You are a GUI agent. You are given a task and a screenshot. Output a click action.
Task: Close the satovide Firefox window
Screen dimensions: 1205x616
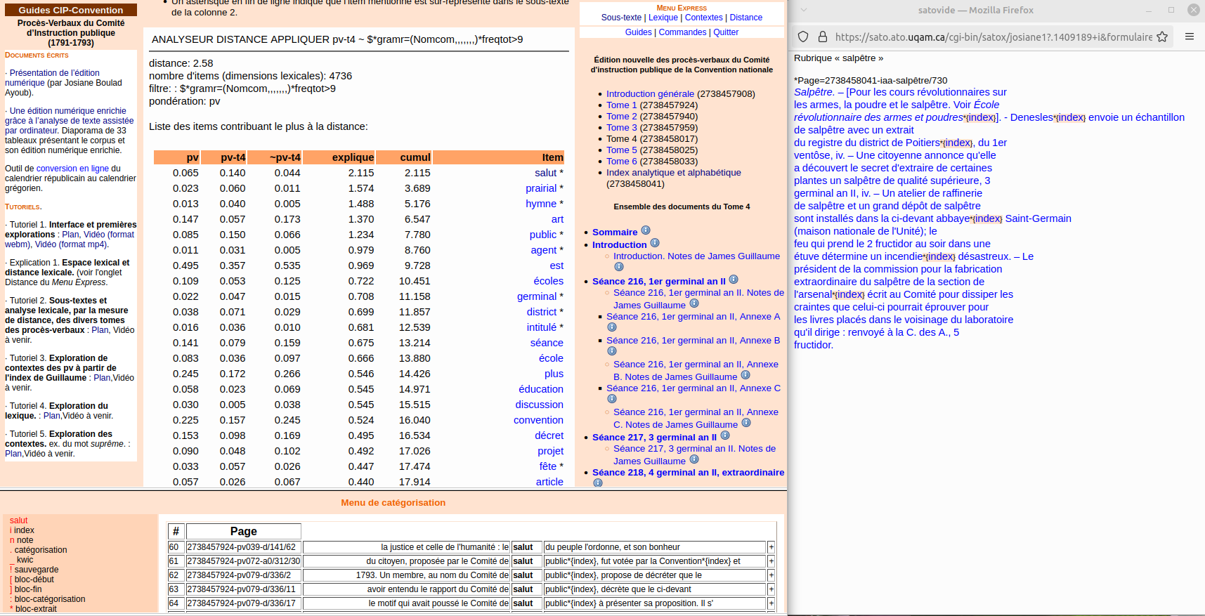[1194, 10]
